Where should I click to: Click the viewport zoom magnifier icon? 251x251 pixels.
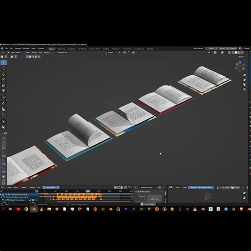[244, 75]
